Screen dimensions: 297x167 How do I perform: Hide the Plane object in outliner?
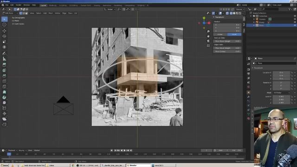(295, 25)
